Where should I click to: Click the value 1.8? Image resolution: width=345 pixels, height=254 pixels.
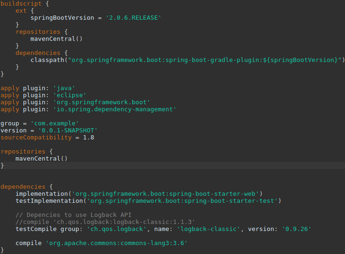[x=89, y=138]
